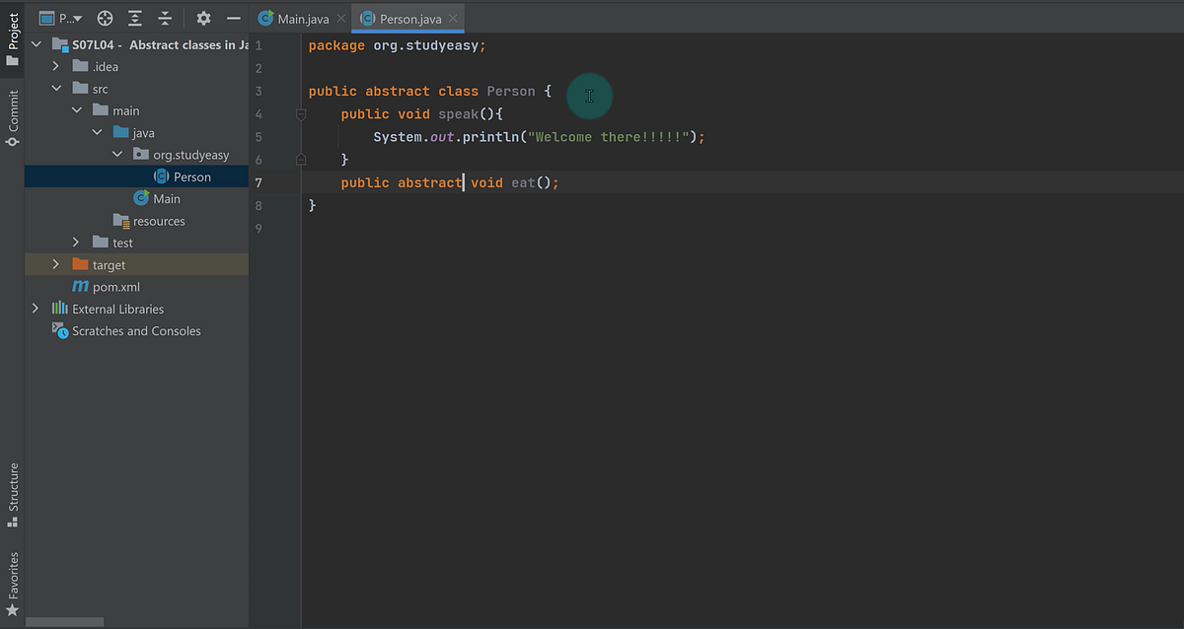Close the Person.java tab
1184x629 pixels.
click(x=452, y=17)
